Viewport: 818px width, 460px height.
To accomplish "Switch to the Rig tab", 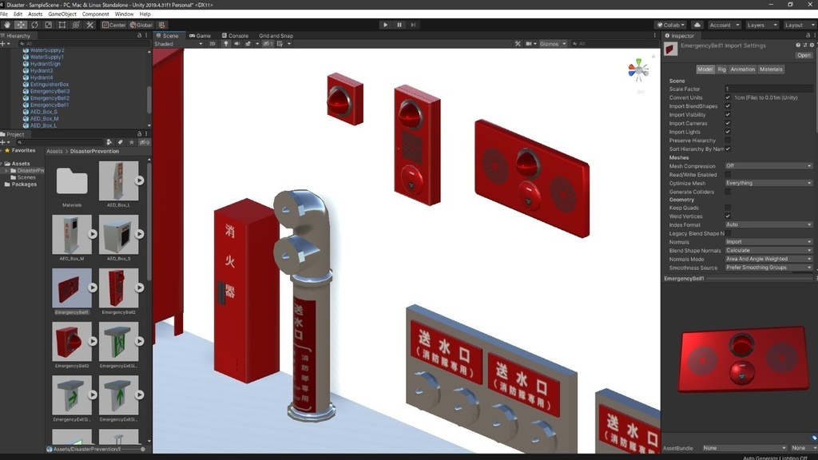I will click(x=721, y=69).
